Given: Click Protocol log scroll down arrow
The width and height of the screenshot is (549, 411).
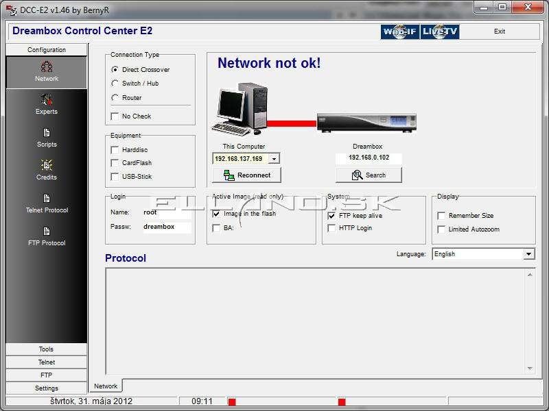Looking at the screenshot, I should pyautogui.click(x=530, y=369).
